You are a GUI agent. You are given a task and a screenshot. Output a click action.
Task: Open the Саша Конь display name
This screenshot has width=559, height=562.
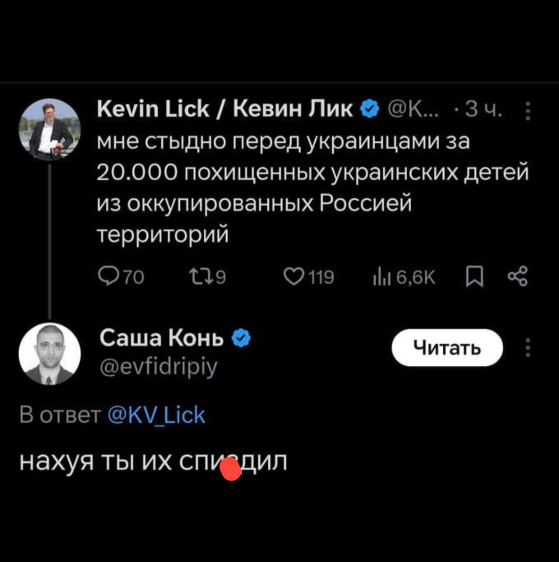[162, 338]
